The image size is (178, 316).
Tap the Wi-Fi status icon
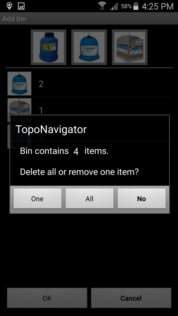coord(102,6)
